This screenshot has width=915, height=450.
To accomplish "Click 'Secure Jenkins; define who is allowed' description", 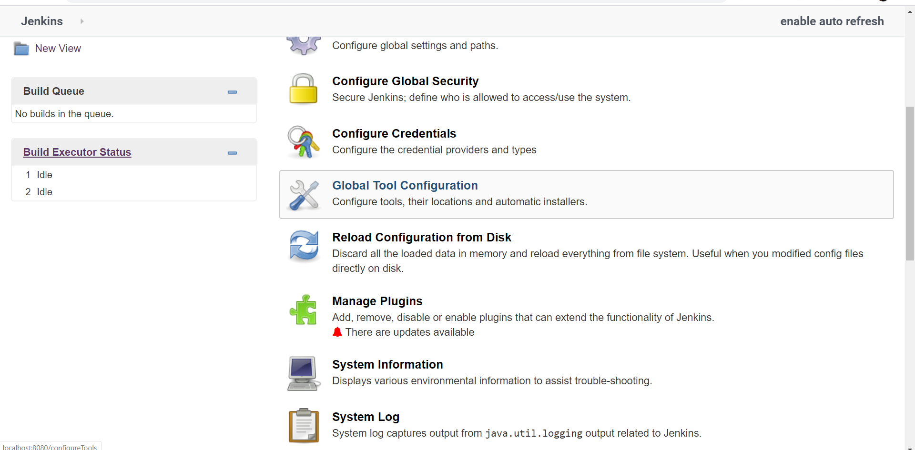I will click(x=481, y=98).
